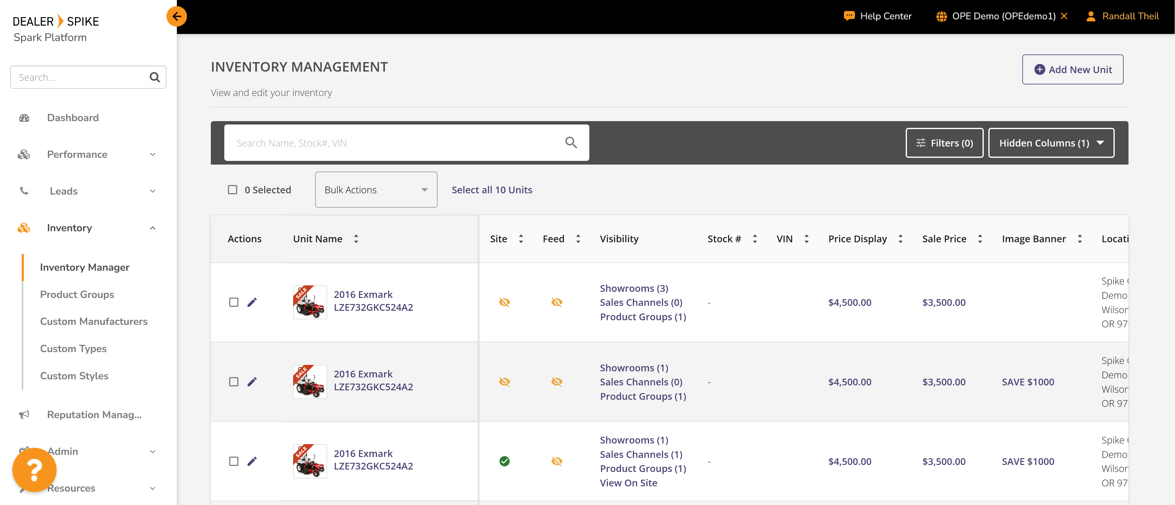Open the Filters (0) button

(944, 143)
